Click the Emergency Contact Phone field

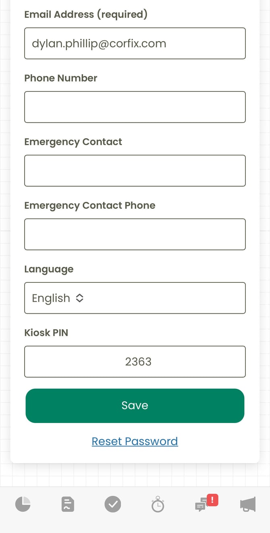[135, 234]
